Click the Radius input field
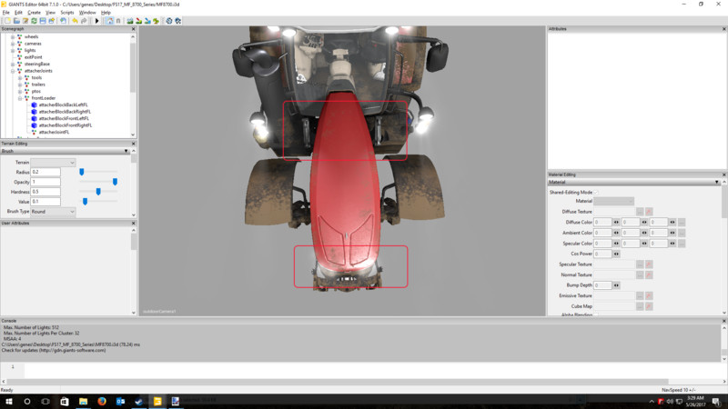Image resolution: width=728 pixels, height=409 pixels. pyautogui.click(x=45, y=172)
